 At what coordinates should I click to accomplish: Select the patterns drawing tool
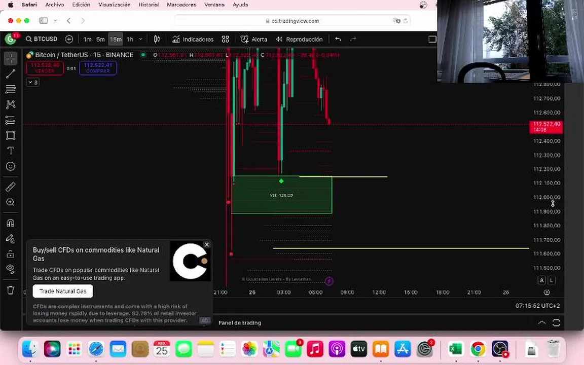click(11, 104)
